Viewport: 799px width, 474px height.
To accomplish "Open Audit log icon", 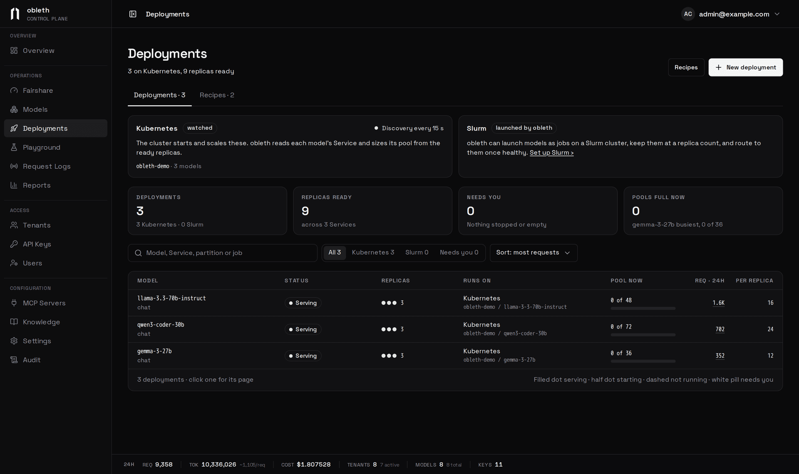I will click(14, 360).
